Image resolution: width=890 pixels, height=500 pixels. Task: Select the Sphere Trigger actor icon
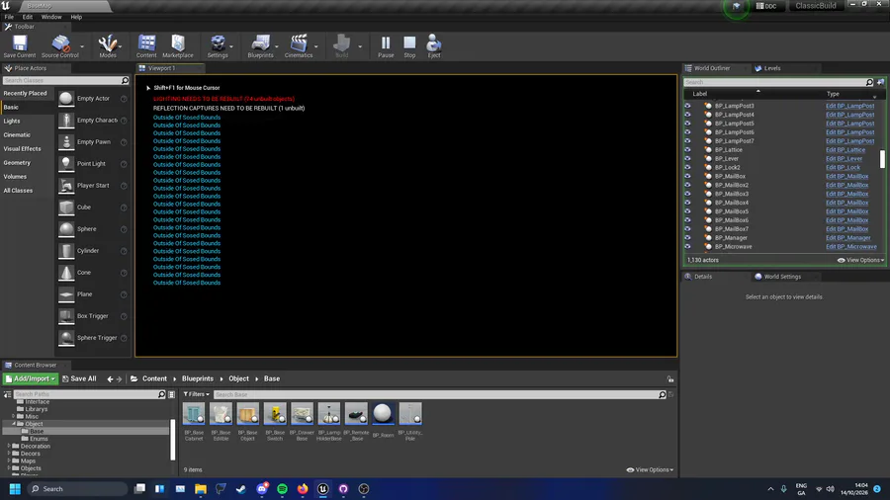[66, 338]
